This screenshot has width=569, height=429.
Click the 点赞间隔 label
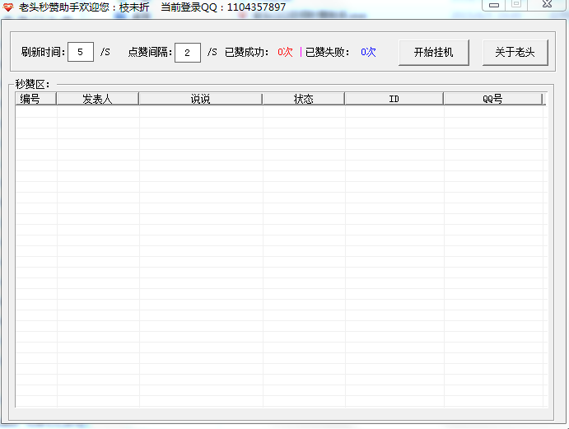150,52
